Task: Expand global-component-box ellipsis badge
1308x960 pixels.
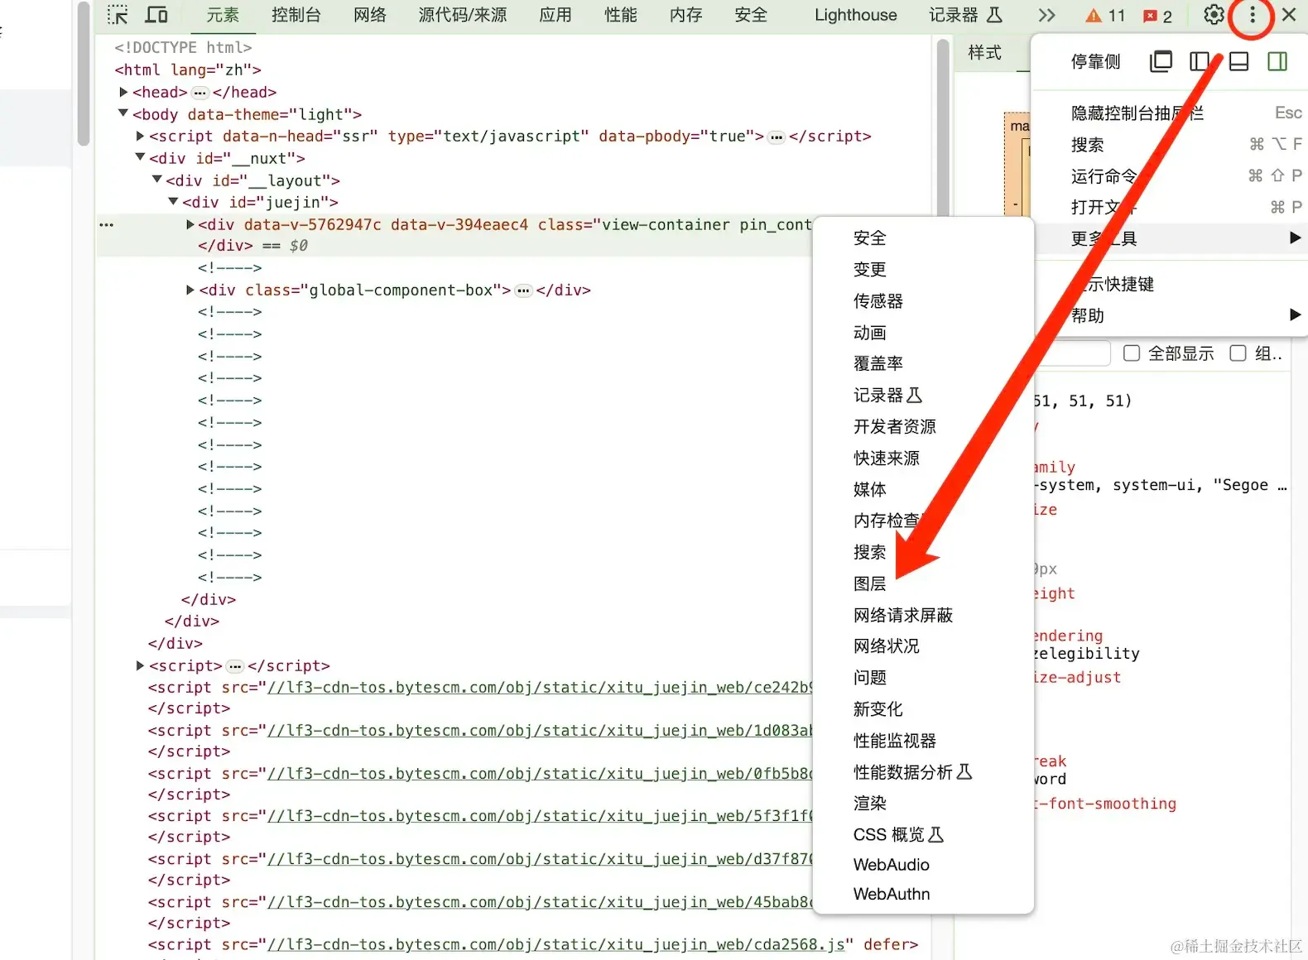Action: click(523, 290)
